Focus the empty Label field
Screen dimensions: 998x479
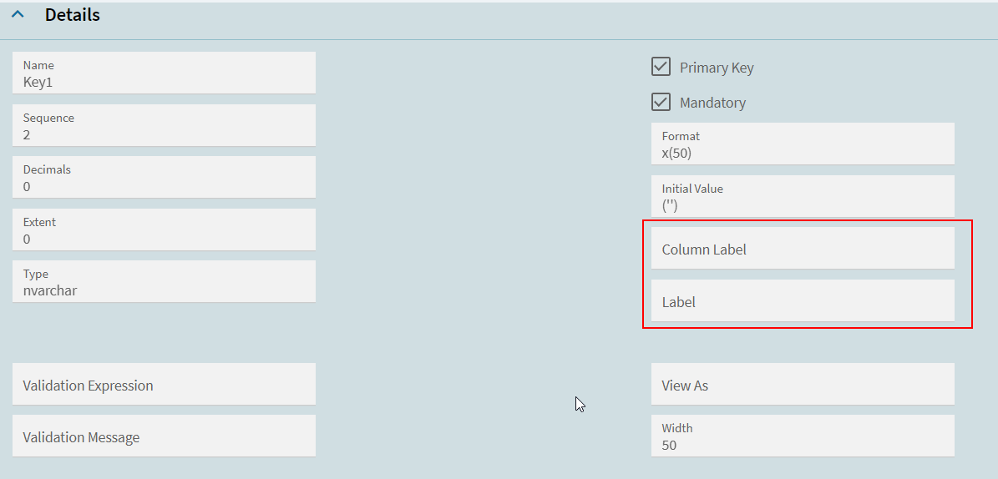pyautogui.click(x=802, y=301)
